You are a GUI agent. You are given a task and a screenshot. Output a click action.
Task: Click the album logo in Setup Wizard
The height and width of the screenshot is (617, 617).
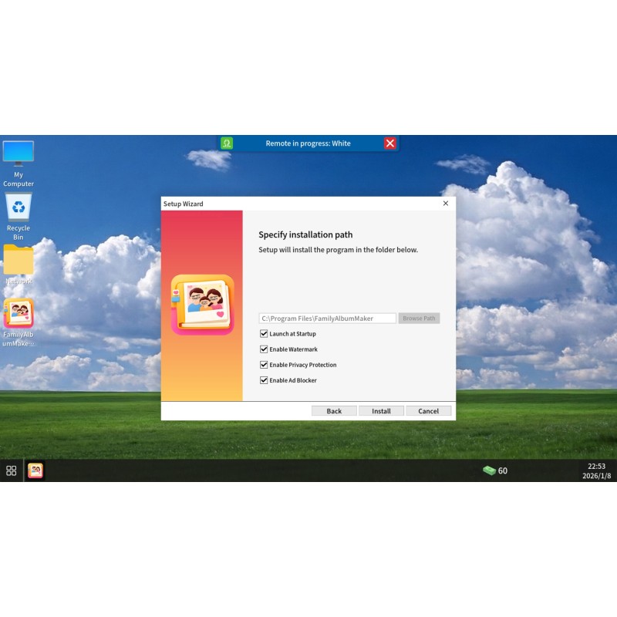[202, 305]
